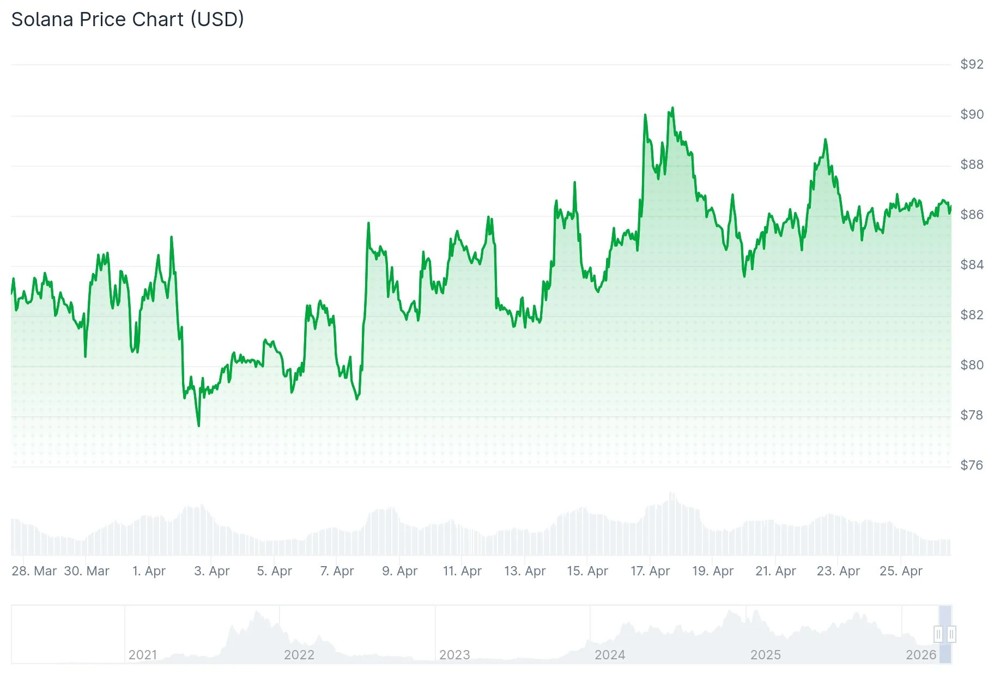This screenshot has width=994, height=680.
Task: Click the 2021 label in range navigator
Action: tap(143, 654)
